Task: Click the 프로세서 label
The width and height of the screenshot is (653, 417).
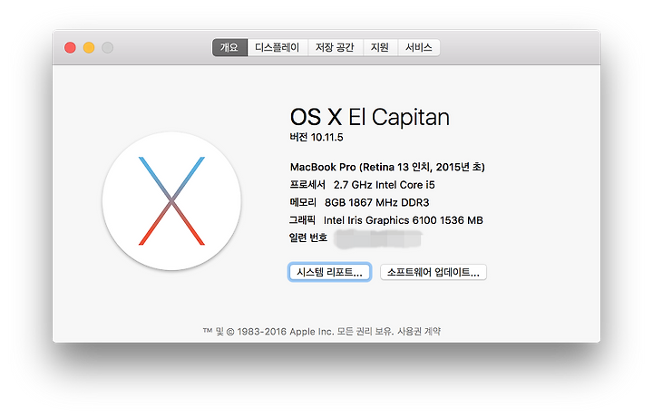Action: click(307, 185)
